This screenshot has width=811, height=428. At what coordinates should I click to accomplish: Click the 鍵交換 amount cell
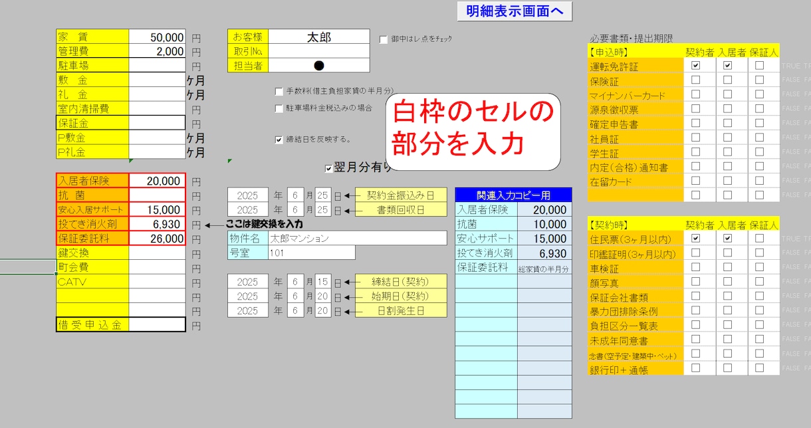pos(158,253)
